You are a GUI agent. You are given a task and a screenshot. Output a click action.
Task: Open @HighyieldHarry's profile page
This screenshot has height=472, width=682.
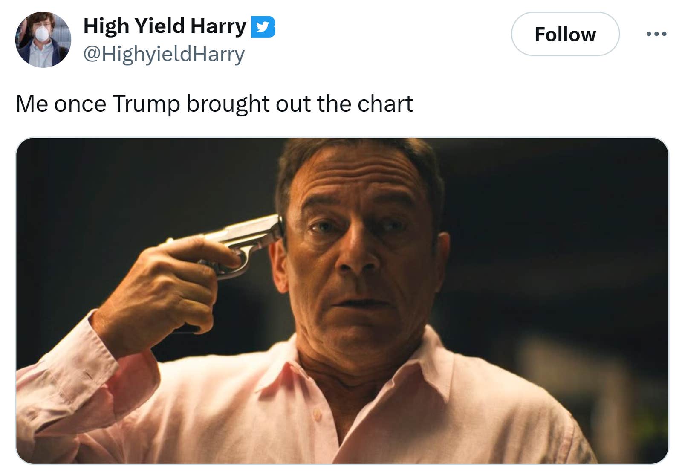point(164,54)
